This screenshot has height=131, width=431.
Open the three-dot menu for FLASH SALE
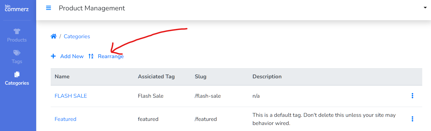(412, 96)
